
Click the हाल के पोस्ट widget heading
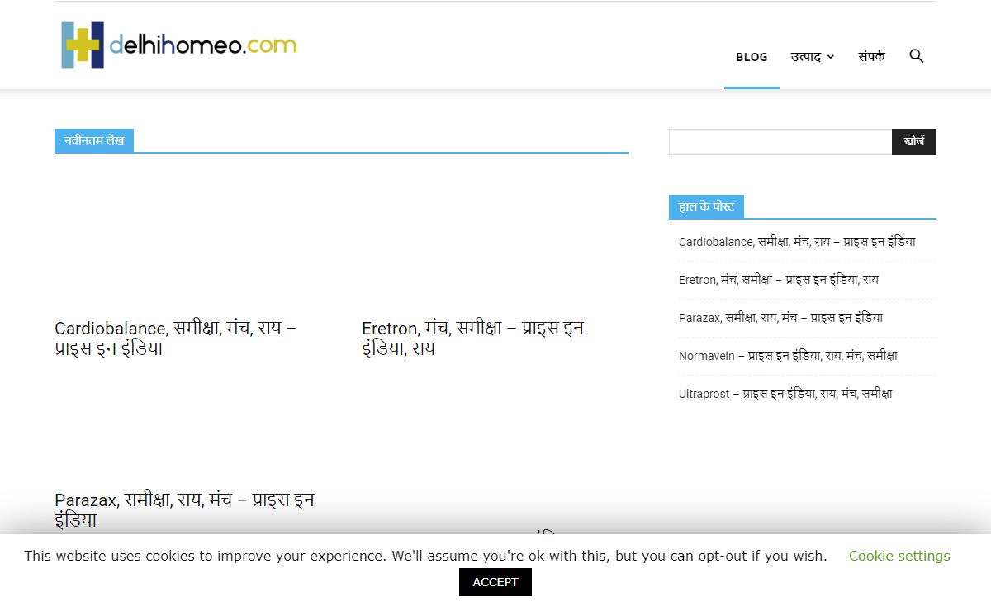706,206
